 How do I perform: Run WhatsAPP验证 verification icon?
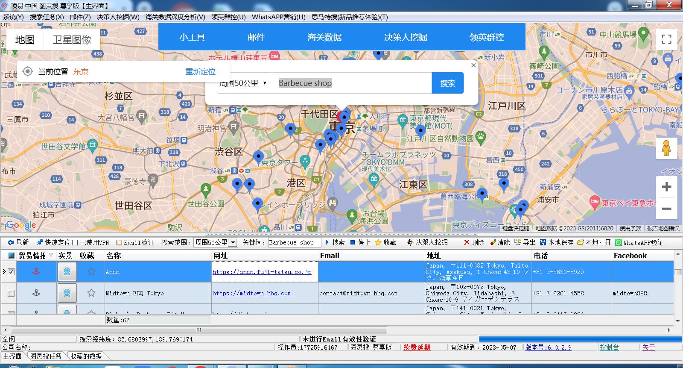point(619,242)
